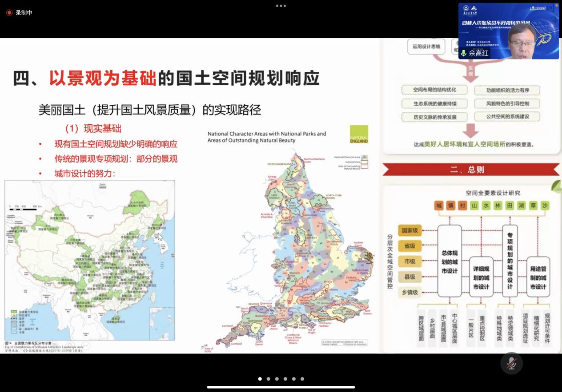The height and width of the screenshot is (392, 562).
Task: Click the China landscape areas map
Action: pos(90,260)
